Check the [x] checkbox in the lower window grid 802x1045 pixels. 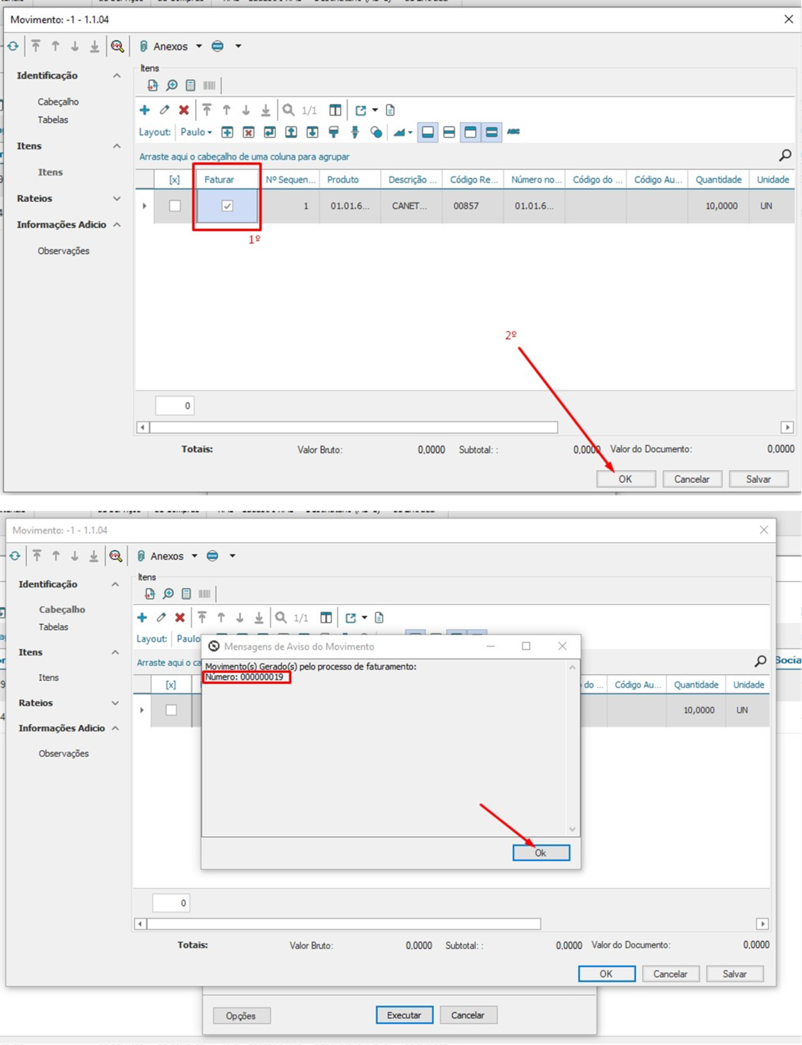click(x=171, y=710)
